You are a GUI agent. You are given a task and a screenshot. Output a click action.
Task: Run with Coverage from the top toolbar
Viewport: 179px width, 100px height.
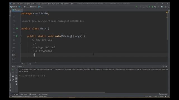coord(155,7)
